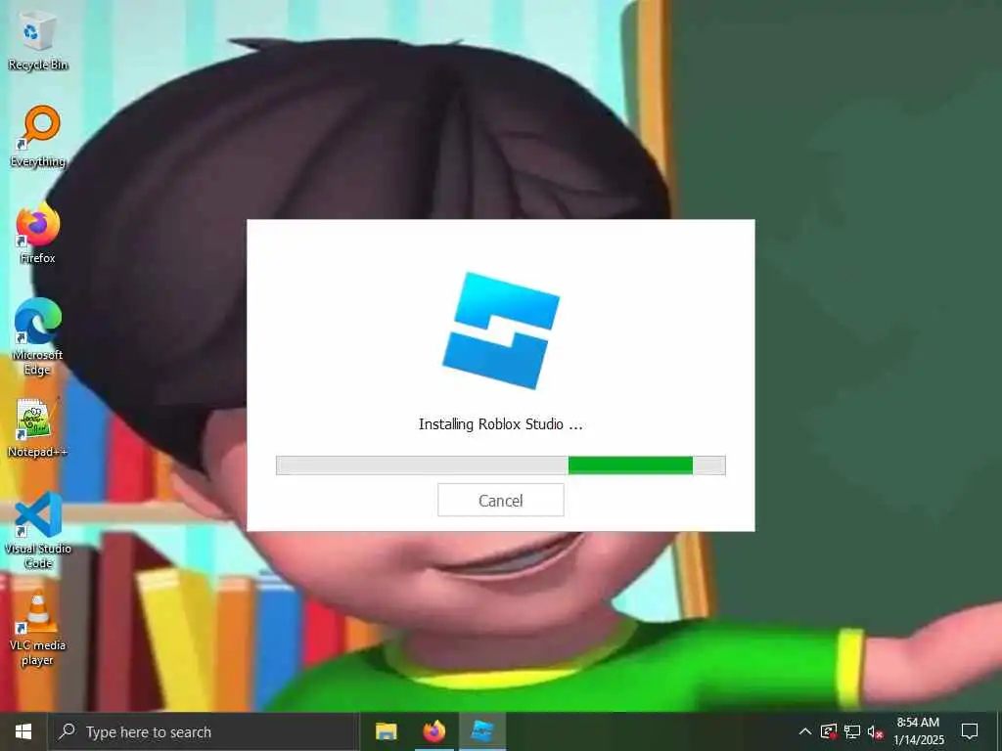Click the "Installing Roblox Studio ..." status text
Viewport: 1002px width, 751px height.
(500, 424)
